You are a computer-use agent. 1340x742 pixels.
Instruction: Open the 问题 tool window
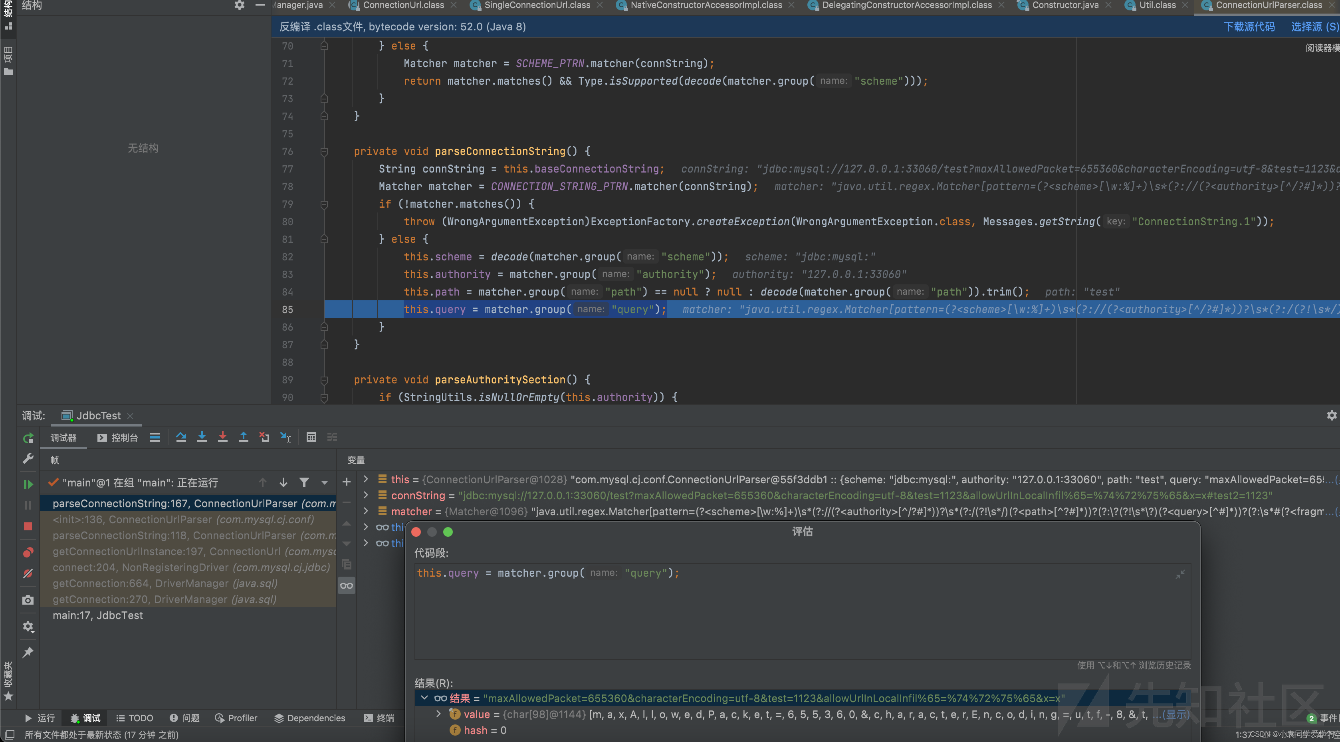pyautogui.click(x=184, y=718)
